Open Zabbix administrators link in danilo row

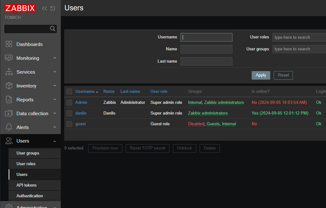(208, 113)
